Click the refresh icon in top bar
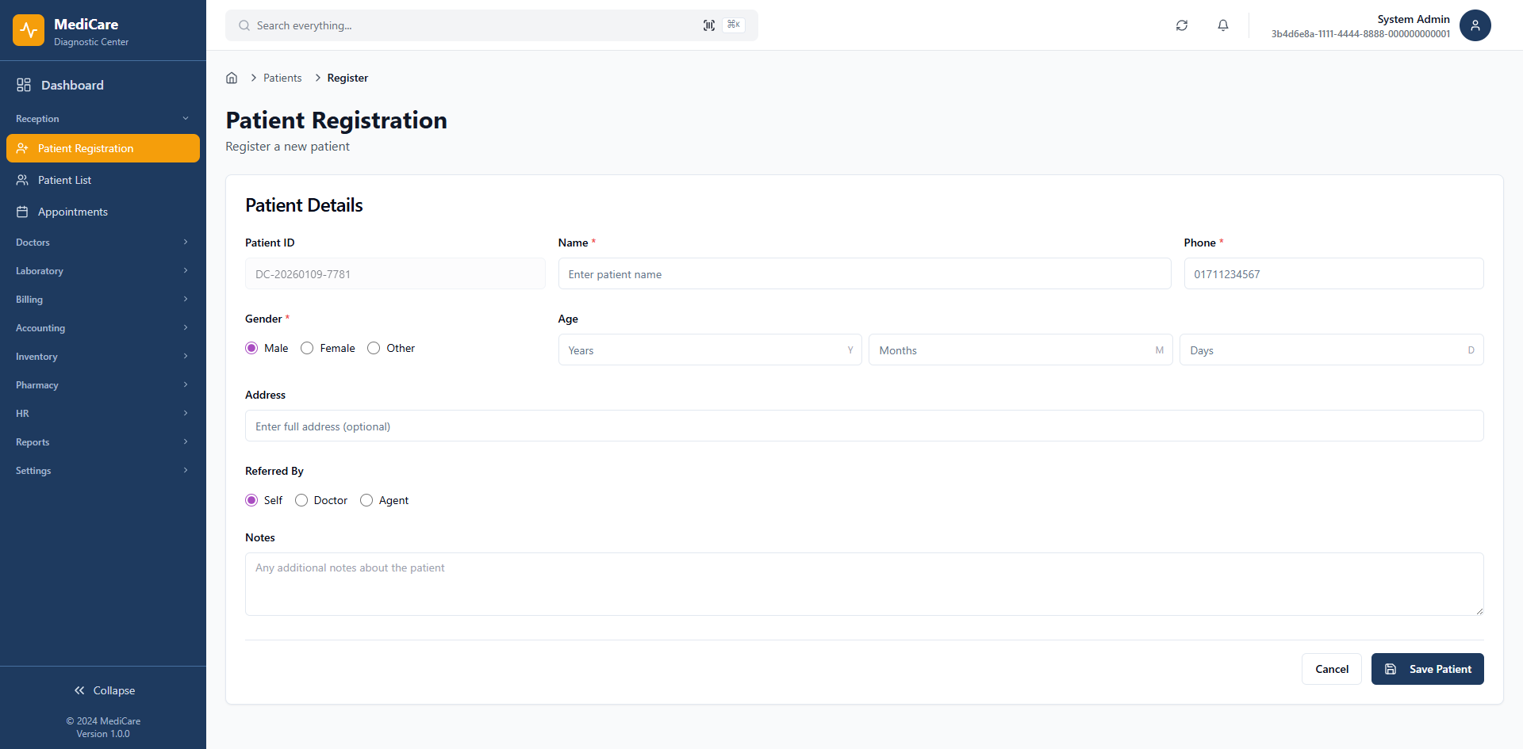Viewport: 1523px width, 749px height. click(1181, 25)
